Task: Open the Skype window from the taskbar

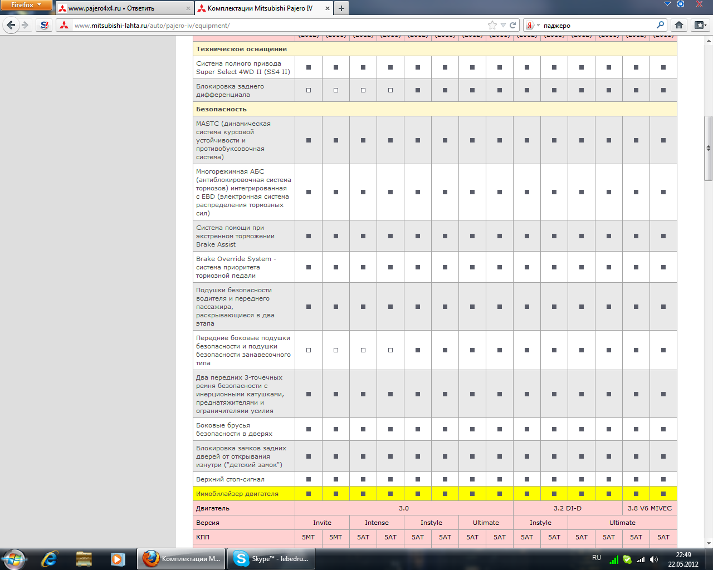Action: pos(272,558)
